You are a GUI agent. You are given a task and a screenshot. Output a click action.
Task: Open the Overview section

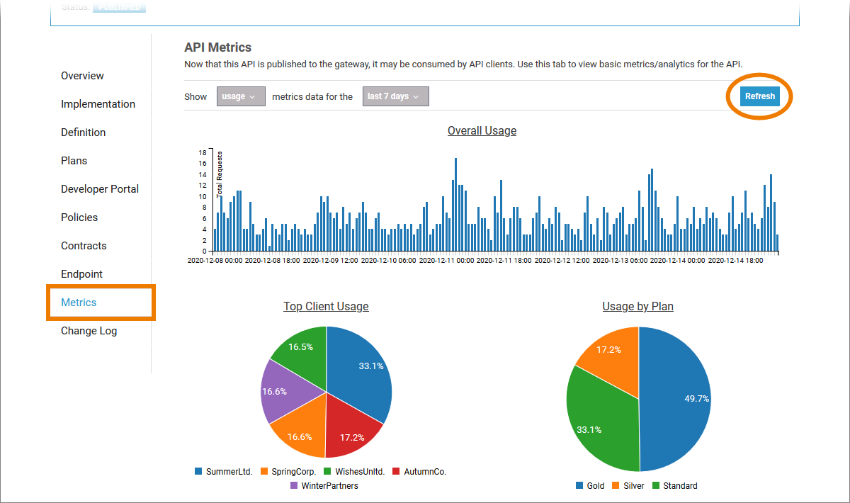82,76
